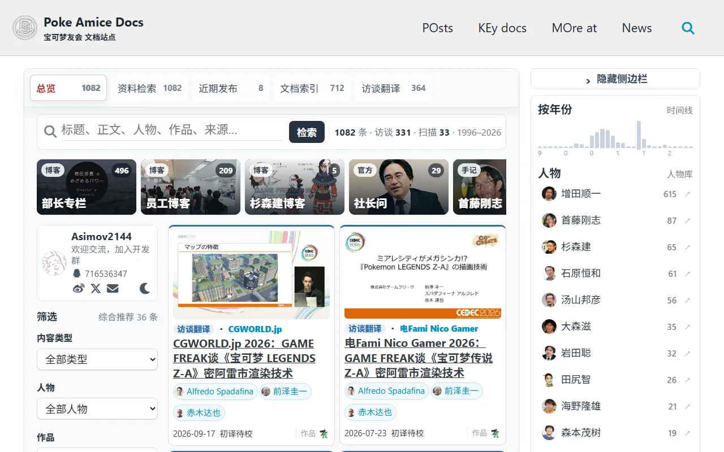The height and width of the screenshot is (452, 724).
Task: Click the Poke Amice Docs logo icon
Action: pyautogui.click(x=25, y=28)
